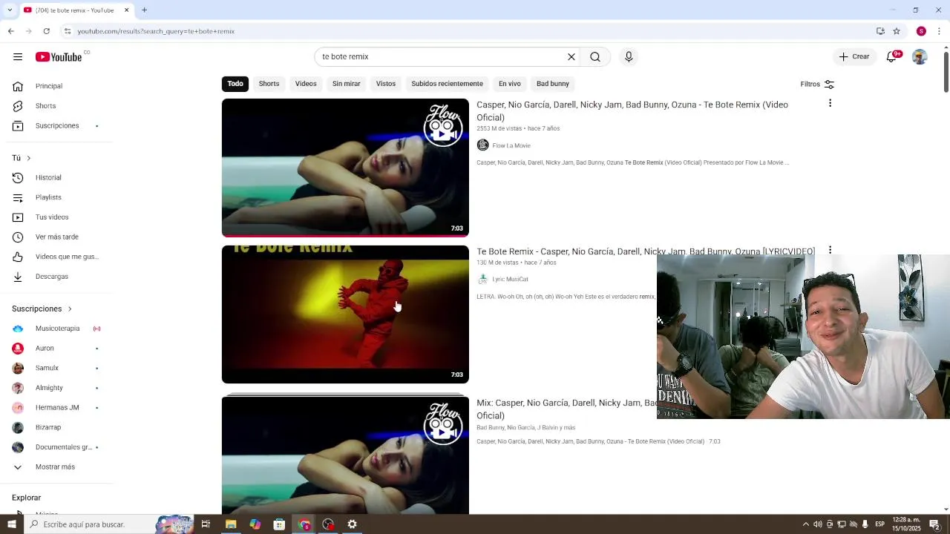
Task: Open the Chrome three-dot menu
Action: [x=939, y=31]
